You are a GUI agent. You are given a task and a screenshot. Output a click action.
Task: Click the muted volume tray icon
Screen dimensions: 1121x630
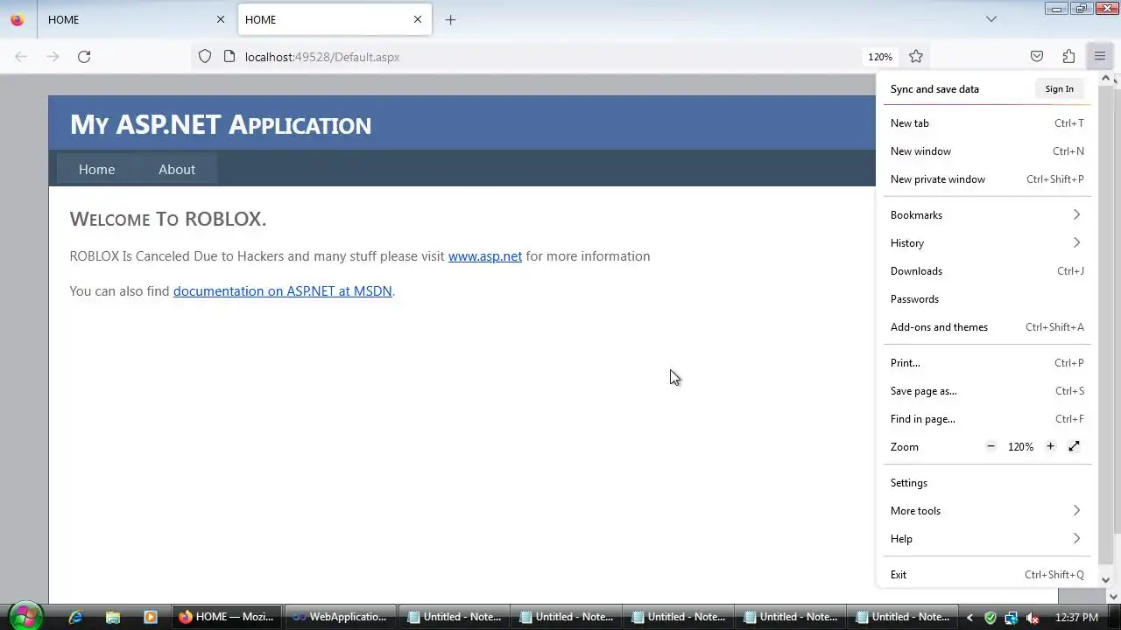pyautogui.click(x=1033, y=617)
